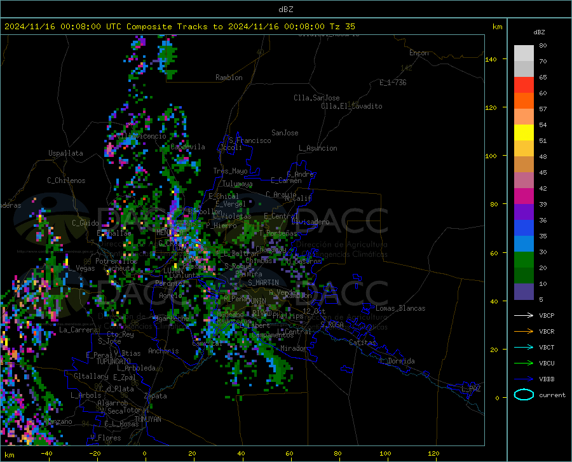Viewport: 572px width, 462px height.
Task: Click the 'Uspallata' map label
Action: coord(65,153)
